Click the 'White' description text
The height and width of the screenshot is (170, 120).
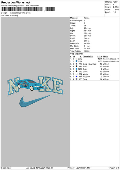click(85, 74)
